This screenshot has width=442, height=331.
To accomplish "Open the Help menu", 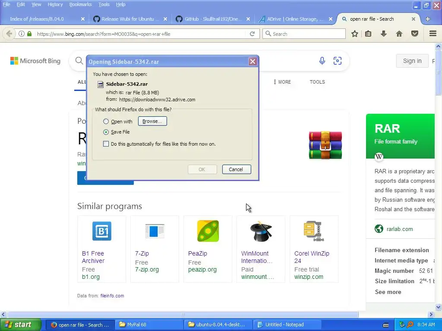I will 120,4.
